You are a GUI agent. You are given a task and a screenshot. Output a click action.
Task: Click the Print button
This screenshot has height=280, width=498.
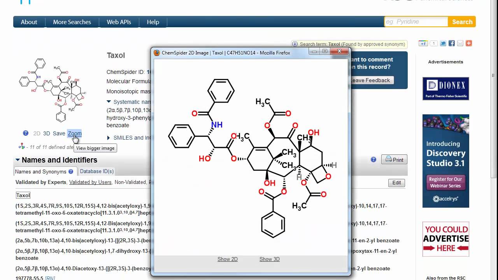tap(394, 159)
